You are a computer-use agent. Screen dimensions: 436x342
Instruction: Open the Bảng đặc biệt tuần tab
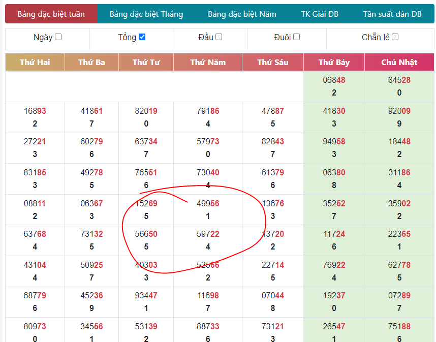coord(51,14)
